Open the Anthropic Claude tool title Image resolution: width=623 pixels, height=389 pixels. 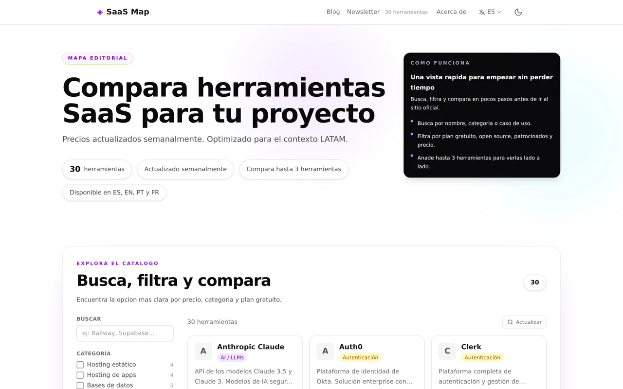click(x=251, y=347)
